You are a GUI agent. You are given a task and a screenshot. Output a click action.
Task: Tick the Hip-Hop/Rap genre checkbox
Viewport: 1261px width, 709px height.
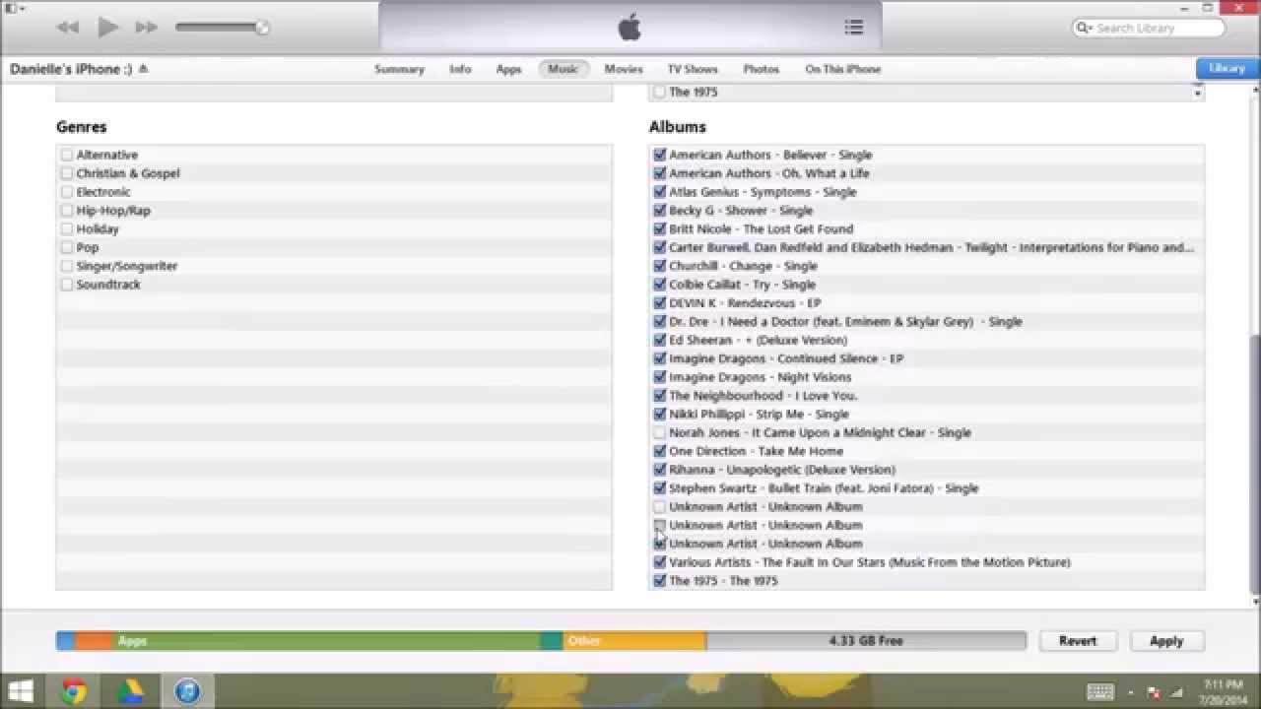[x=67, y=211]
